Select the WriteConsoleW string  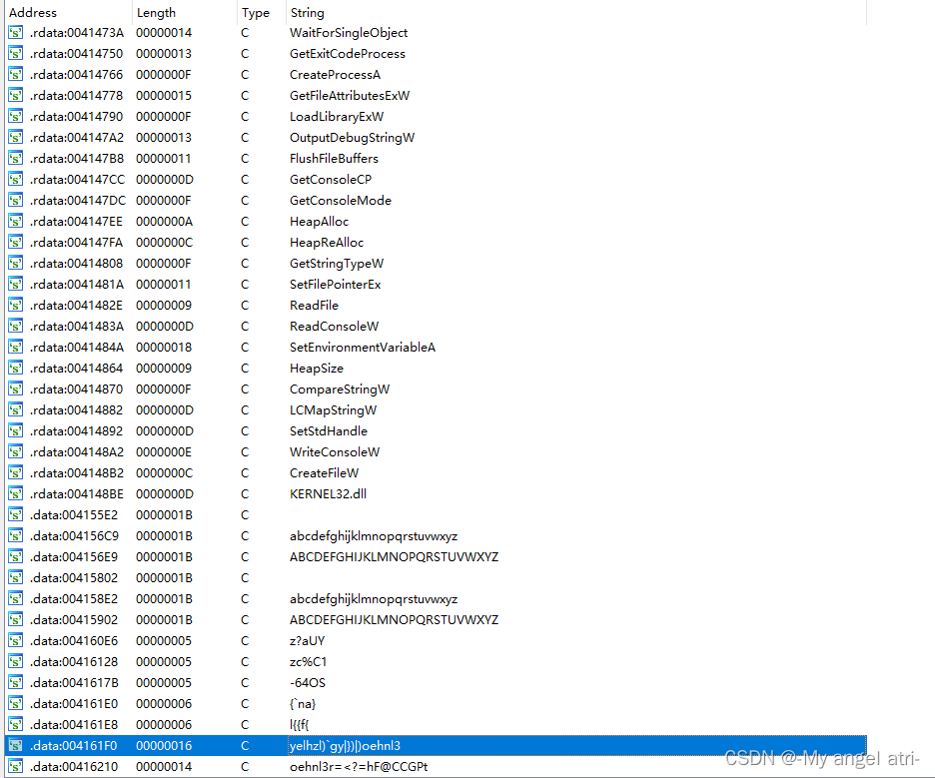(x=335, y=451)
